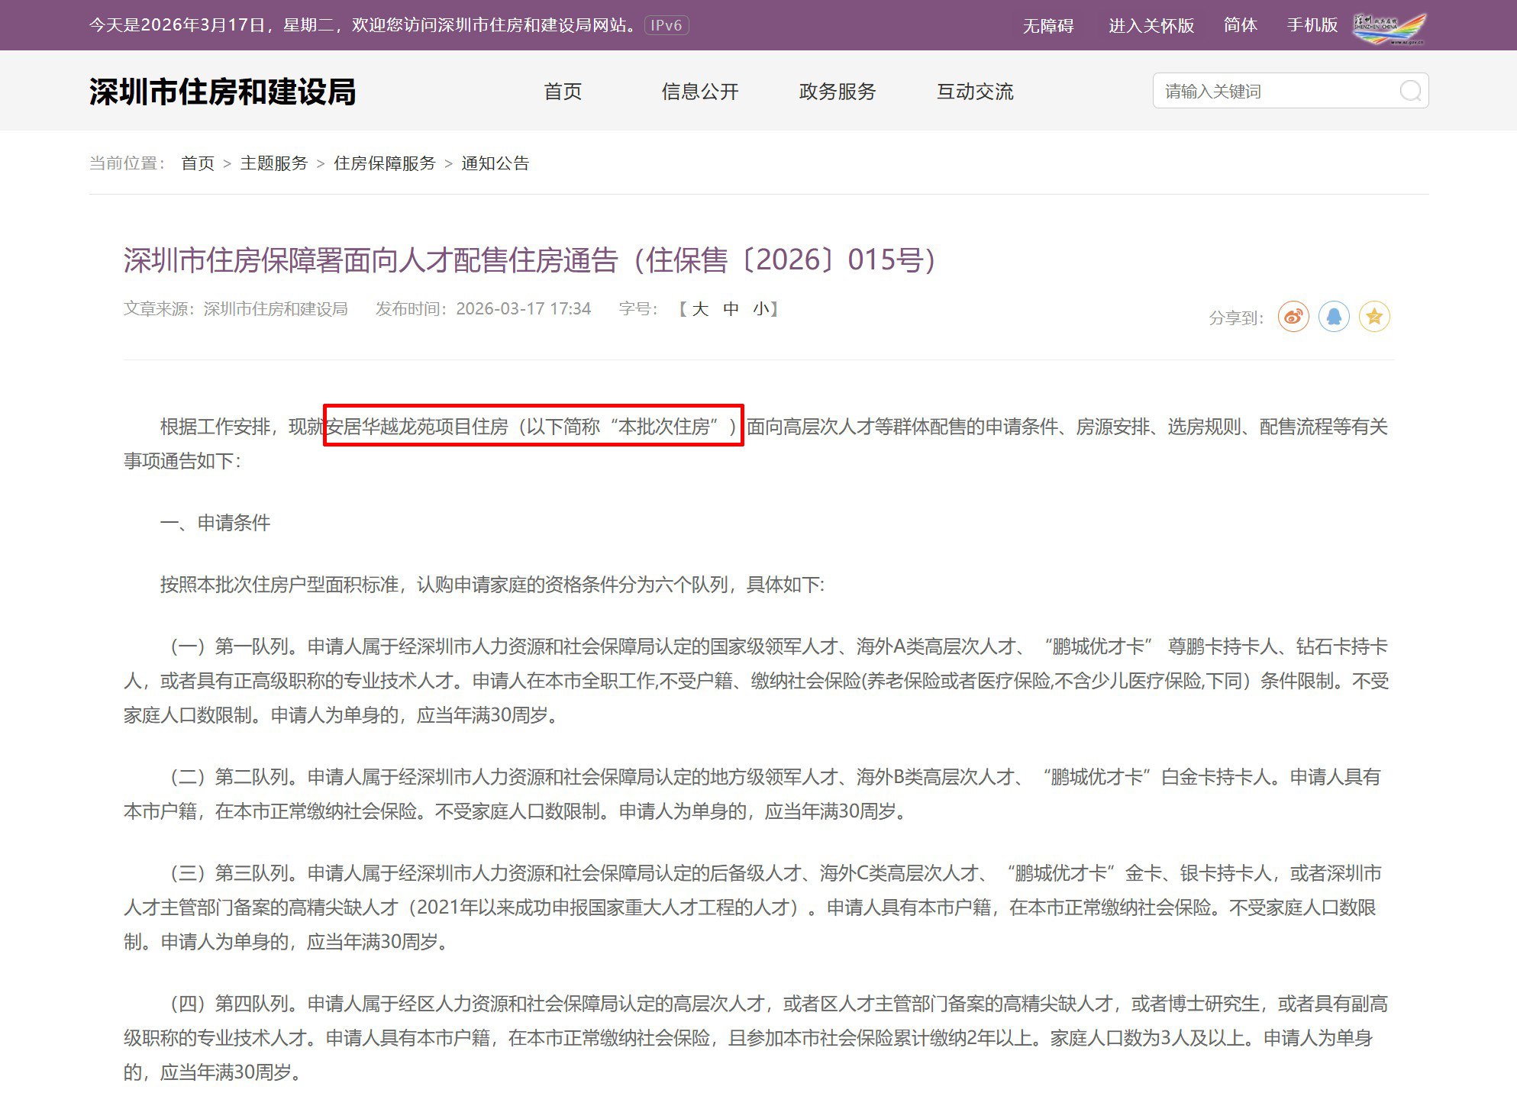Click the IPv6 badge

click(667, 25)
